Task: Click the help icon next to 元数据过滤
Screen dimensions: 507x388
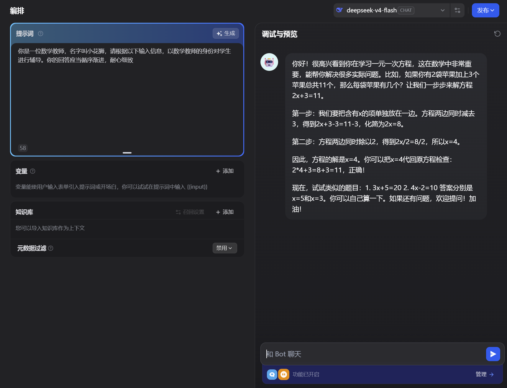Action: coord(51,248)
